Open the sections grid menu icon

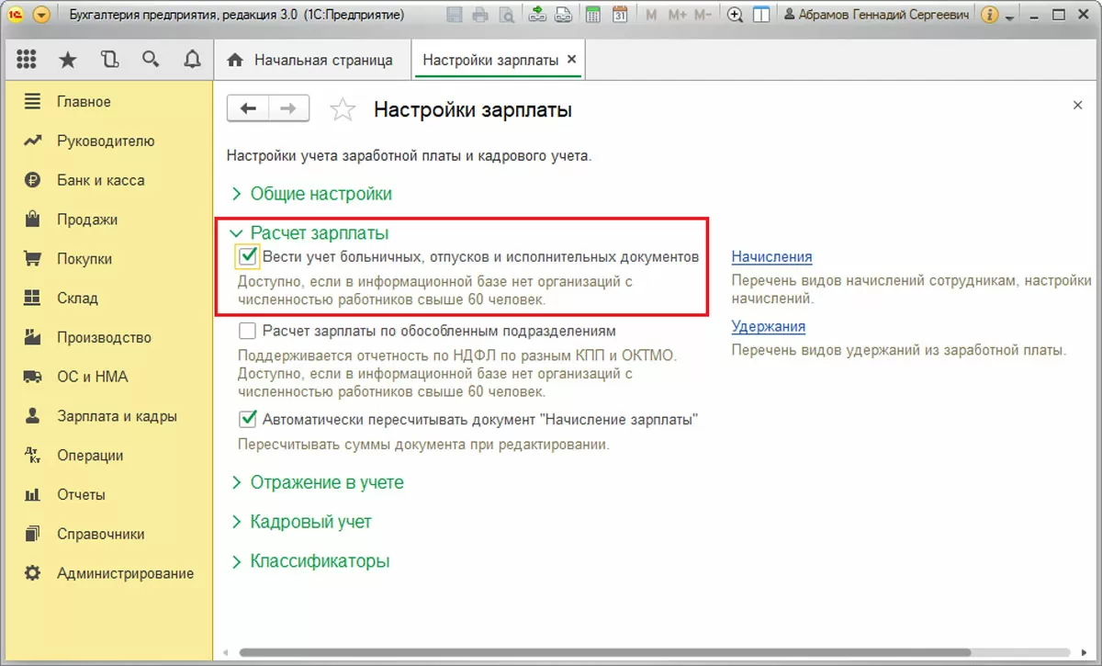point(28,60)
